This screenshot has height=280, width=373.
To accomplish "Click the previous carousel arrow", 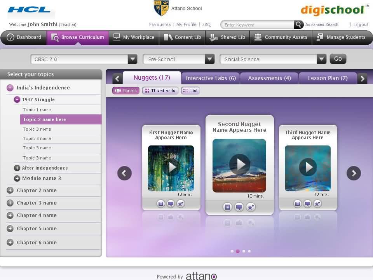I will tap(124, 173).
